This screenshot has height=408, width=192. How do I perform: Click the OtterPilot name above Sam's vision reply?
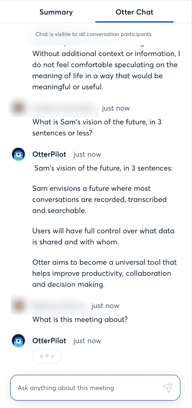pos(49,154)
